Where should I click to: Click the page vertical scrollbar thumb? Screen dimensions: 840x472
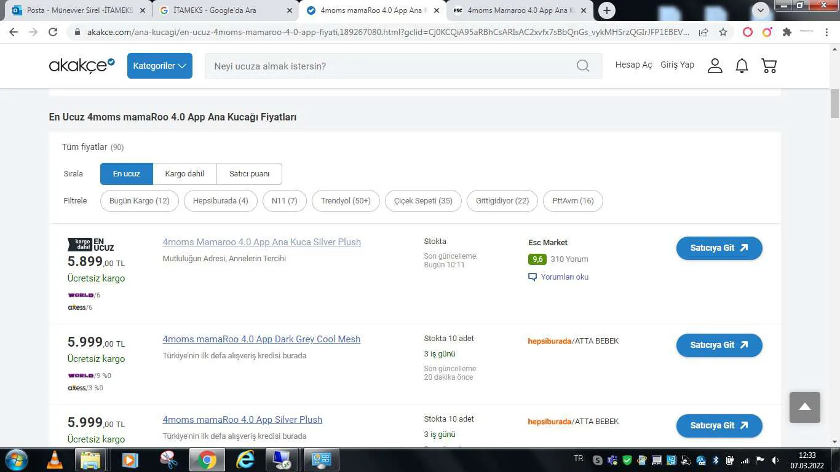(x=835, y=103)
